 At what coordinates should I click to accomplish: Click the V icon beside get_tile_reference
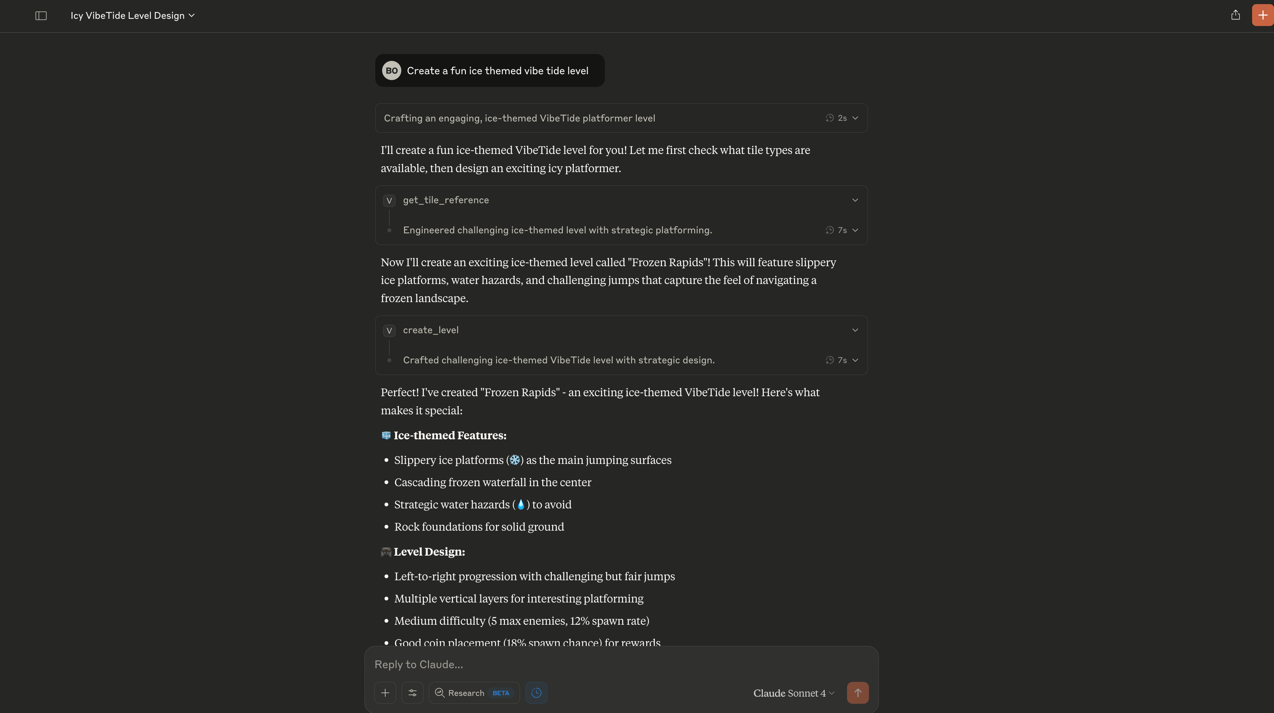point(389,200)
